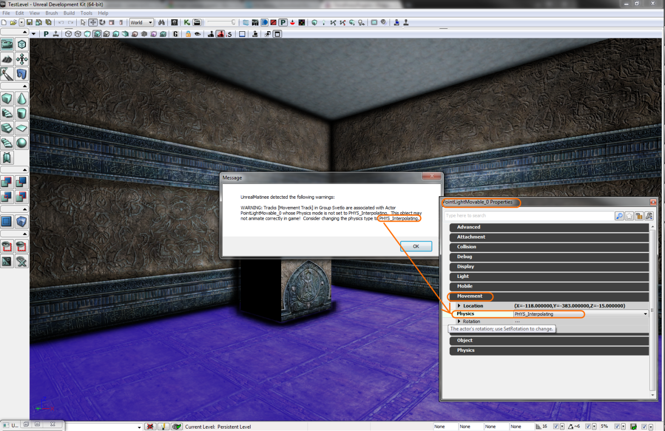Collapse the Movement property category
The width and height of the screenshot is (665, 431).
pyautogui.click(x=549, y=296)
